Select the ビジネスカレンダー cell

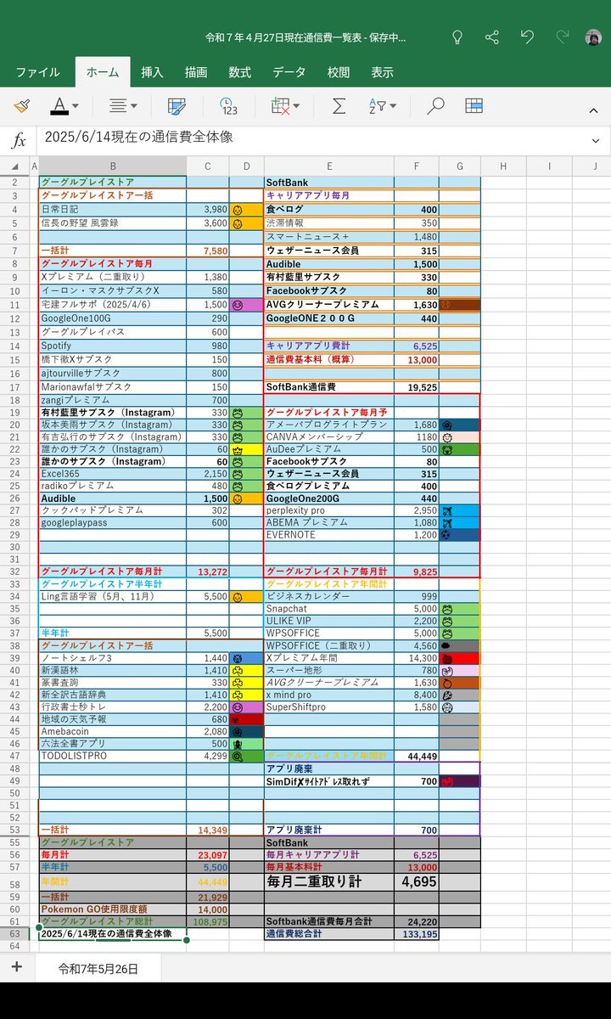pyautogui.click(x=329, y=597)
